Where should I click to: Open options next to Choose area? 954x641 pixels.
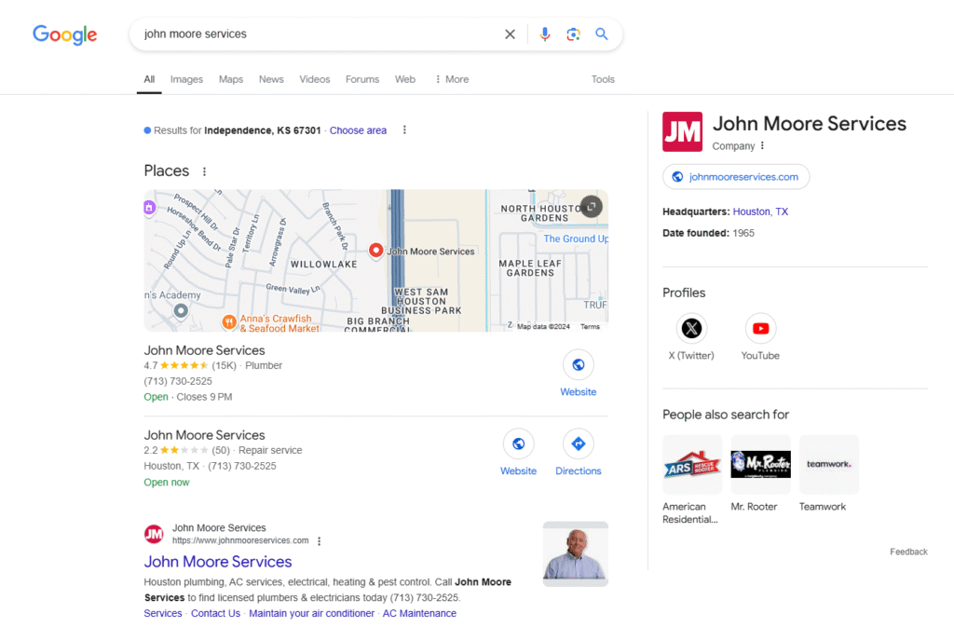click(404, 130)
